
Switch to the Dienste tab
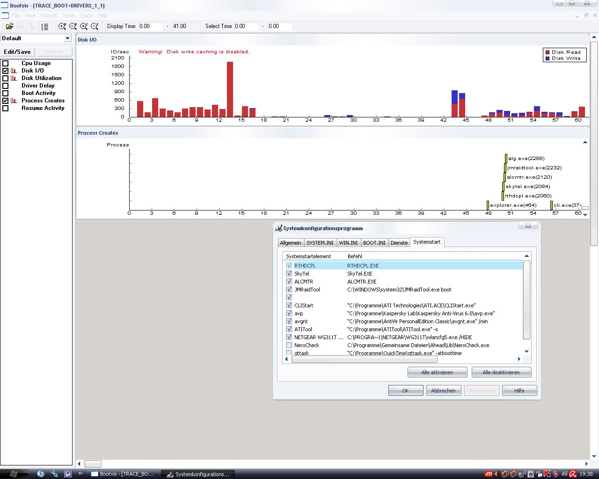(399, 243)
